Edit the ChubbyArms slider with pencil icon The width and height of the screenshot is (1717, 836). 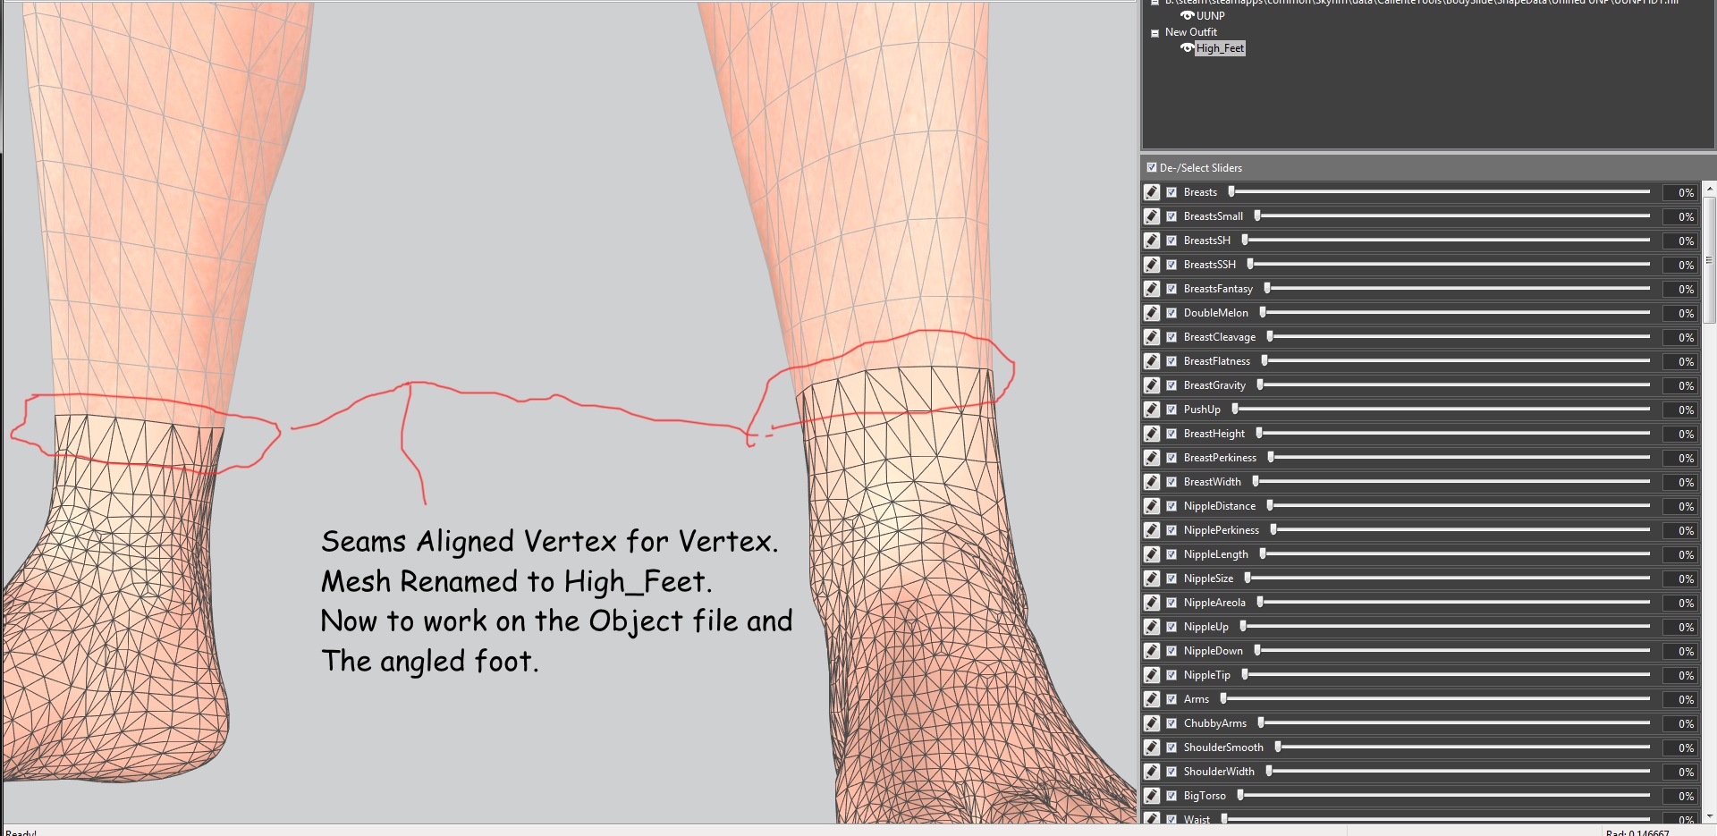coord(1152,723)
